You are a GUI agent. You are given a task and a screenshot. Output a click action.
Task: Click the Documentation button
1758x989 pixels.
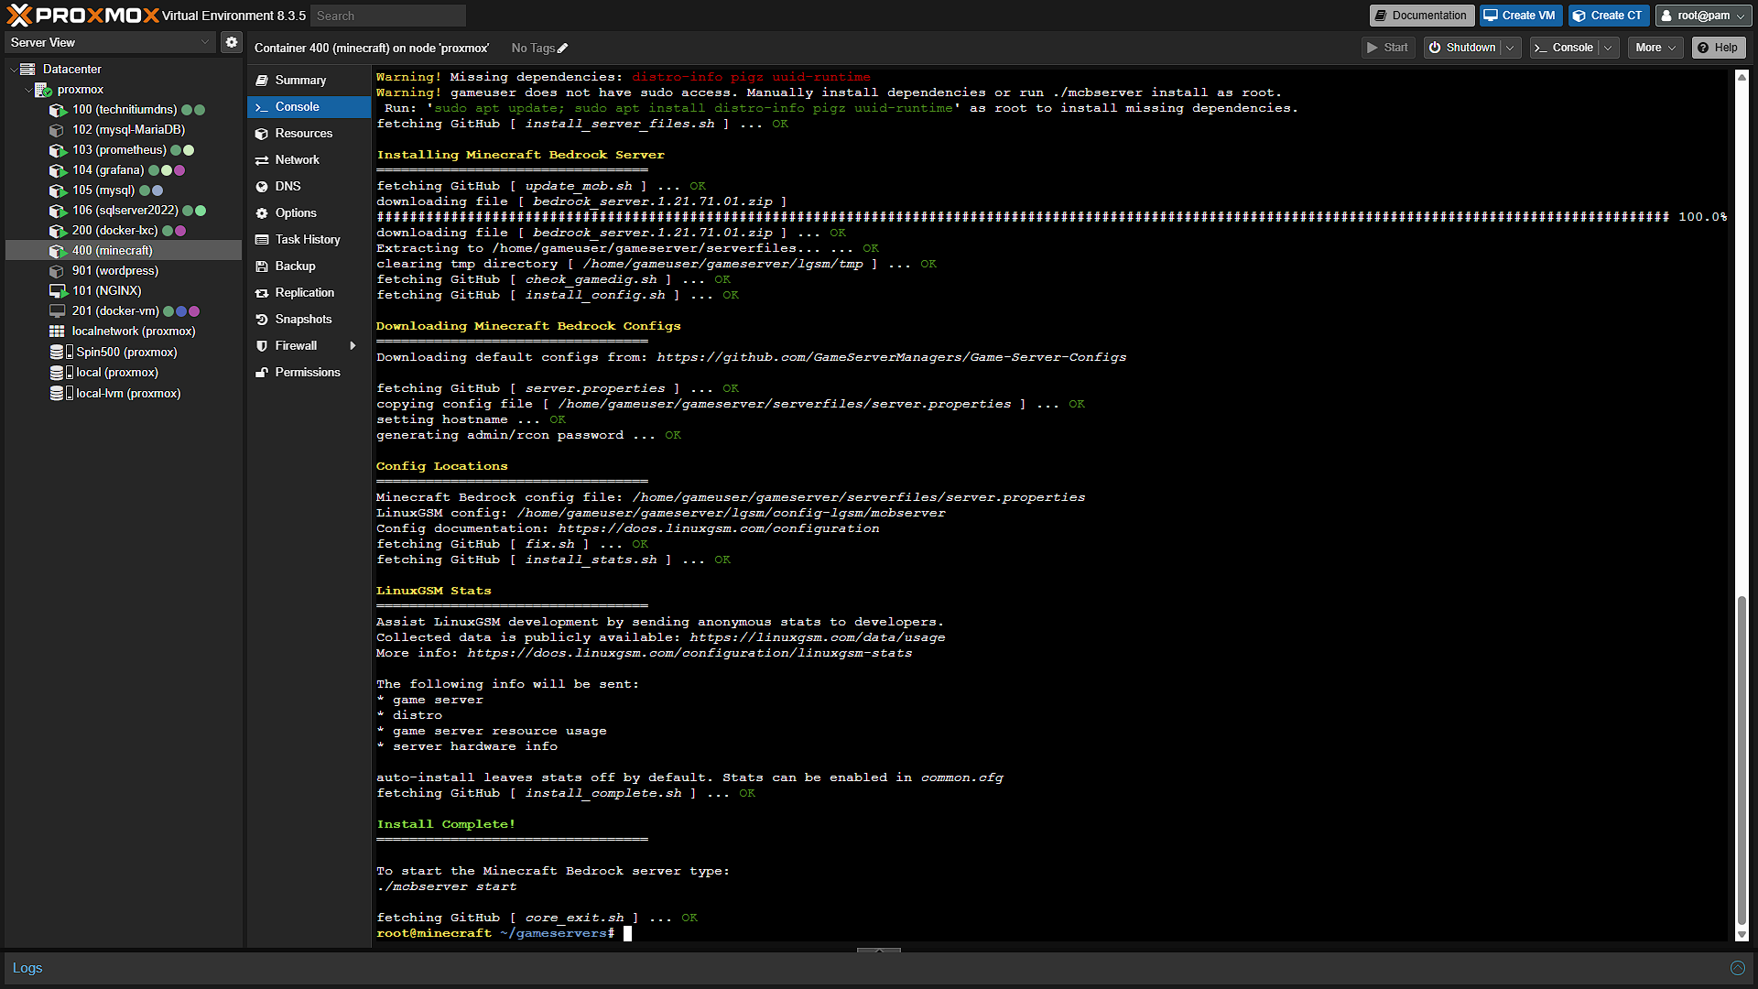pos(1421,16)
